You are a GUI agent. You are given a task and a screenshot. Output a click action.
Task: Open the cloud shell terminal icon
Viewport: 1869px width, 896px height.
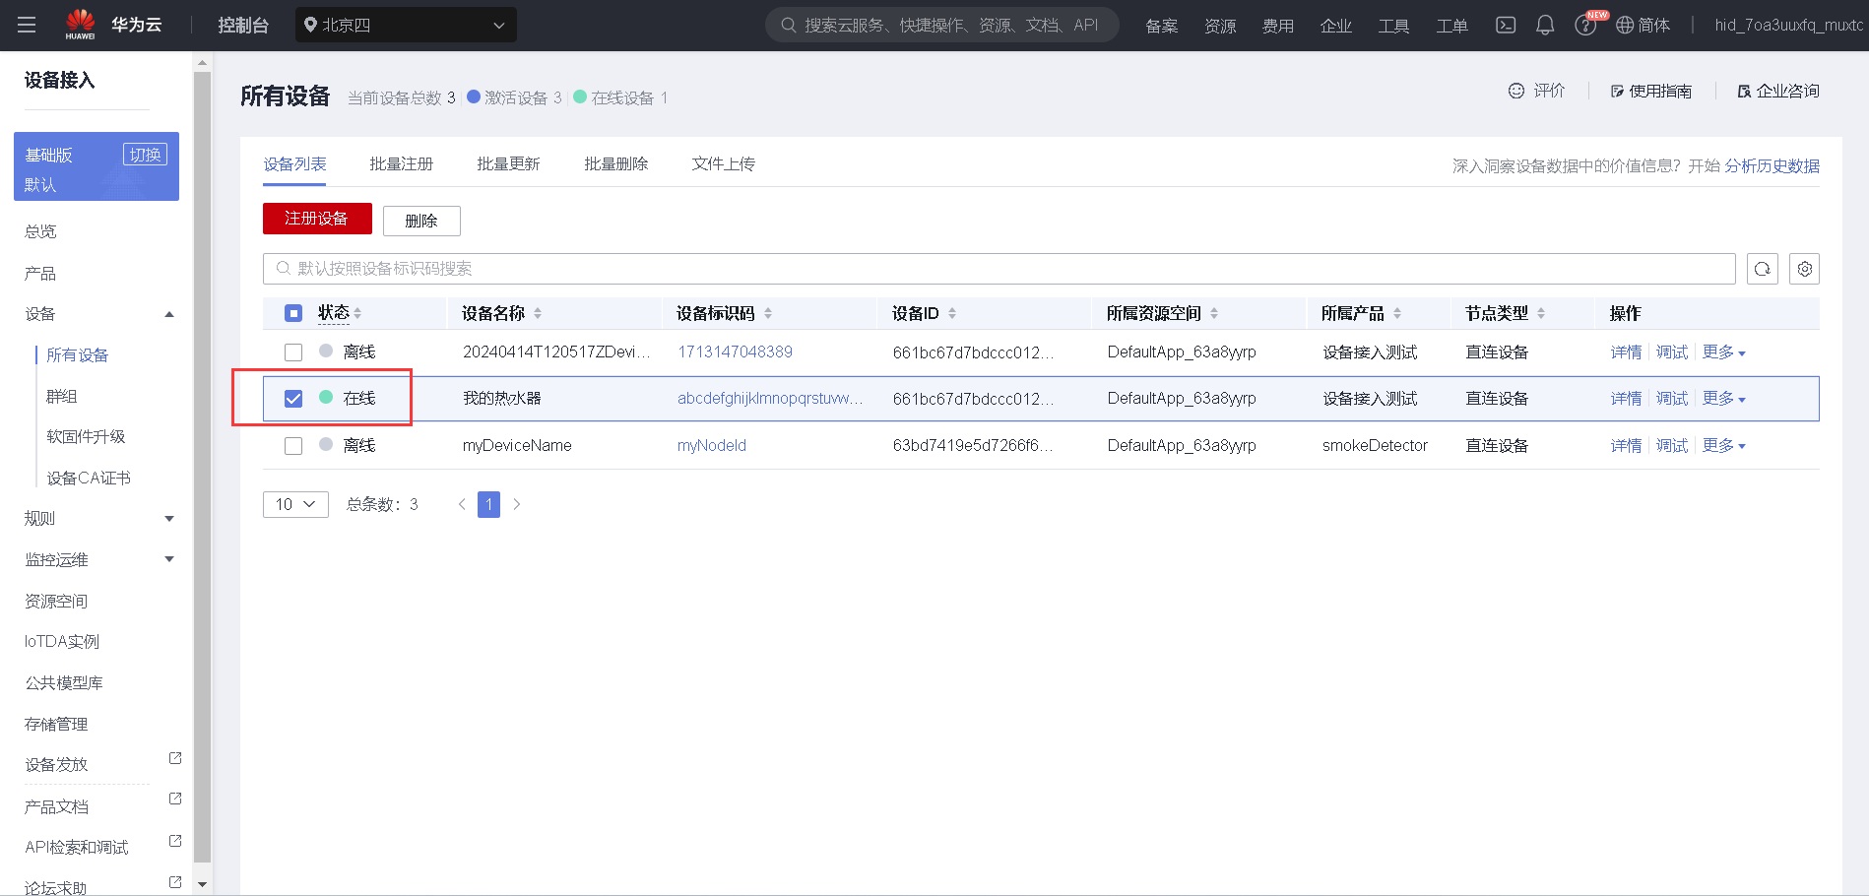pyautogui.click(x=1506, y=25)
